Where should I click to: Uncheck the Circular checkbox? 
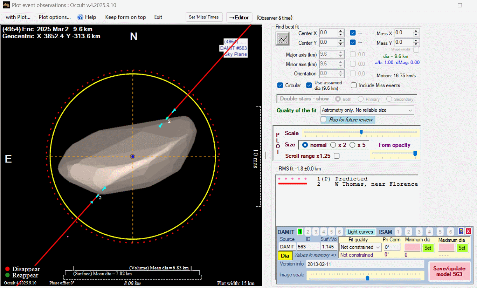pyautogui.click(x=280, y=85)
